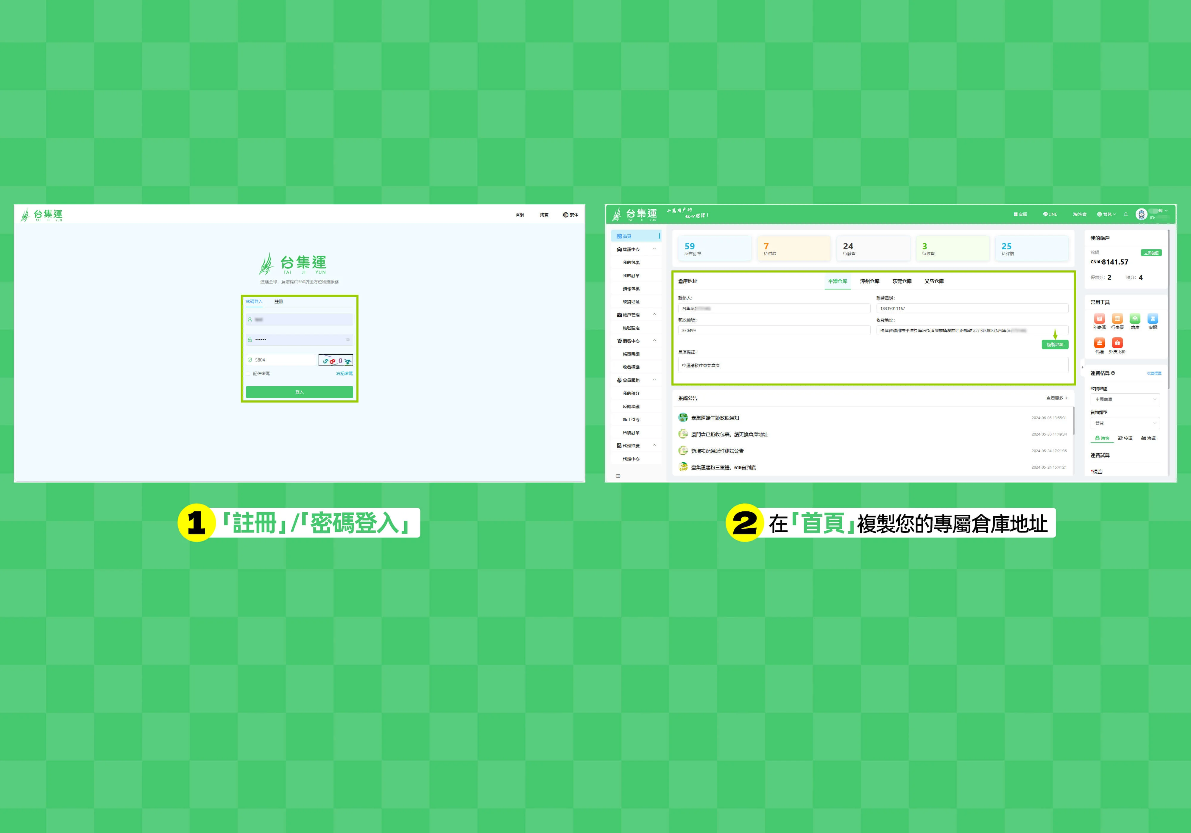
Task: Collapse the 消費中心 sidebar group
Action: 654,341
